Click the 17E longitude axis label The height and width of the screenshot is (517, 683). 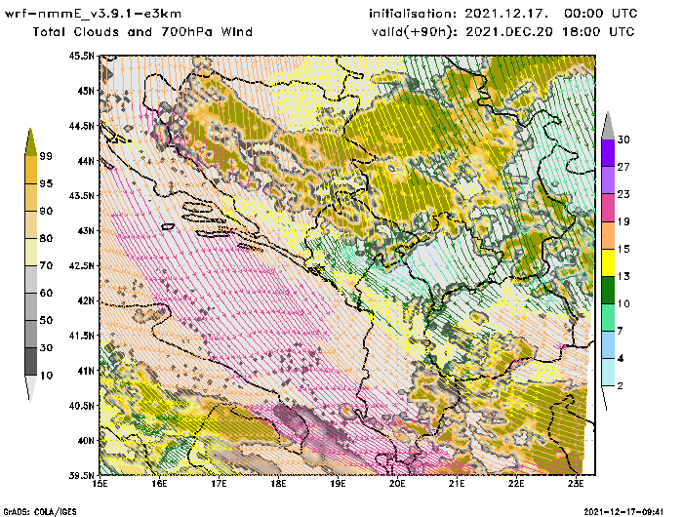coord(219,484)
